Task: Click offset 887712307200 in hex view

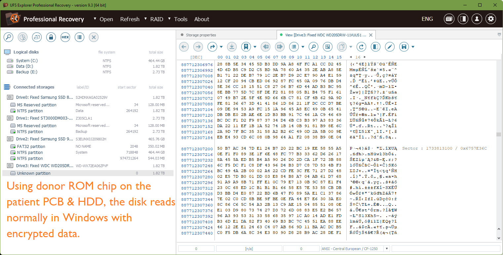Action: pos(197,149)
